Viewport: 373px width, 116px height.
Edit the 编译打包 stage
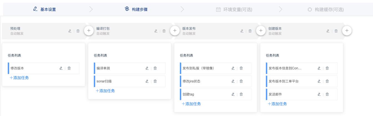[x=156, y=31]
